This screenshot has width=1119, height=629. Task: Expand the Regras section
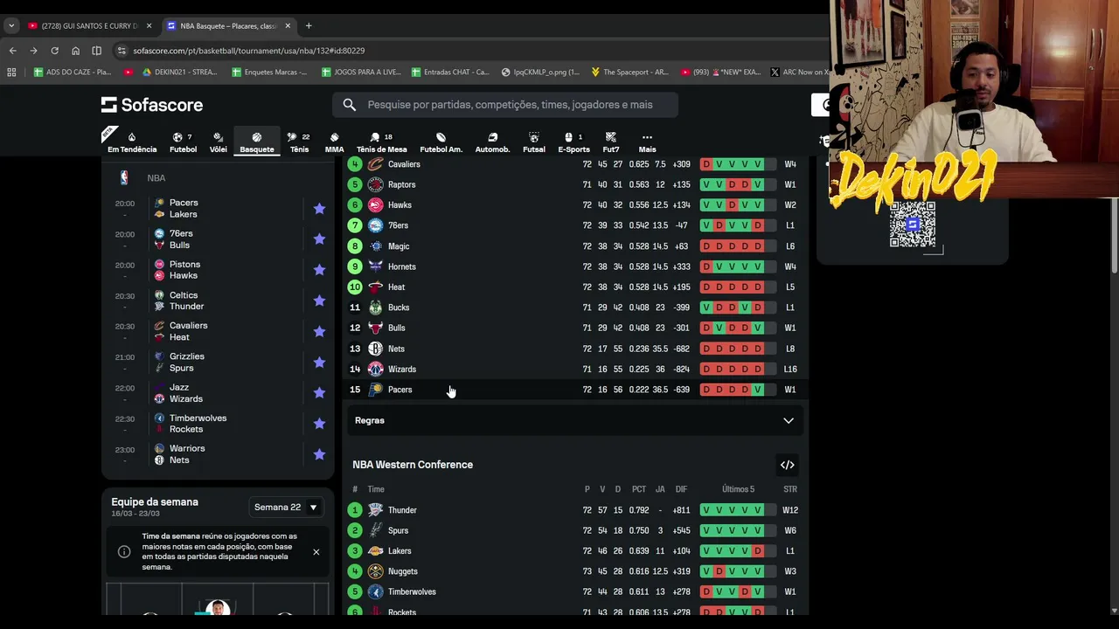click(x=575, y=420)
